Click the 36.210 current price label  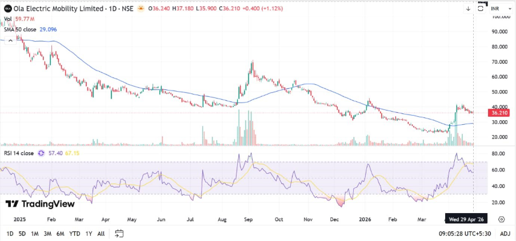click(498, 113)
